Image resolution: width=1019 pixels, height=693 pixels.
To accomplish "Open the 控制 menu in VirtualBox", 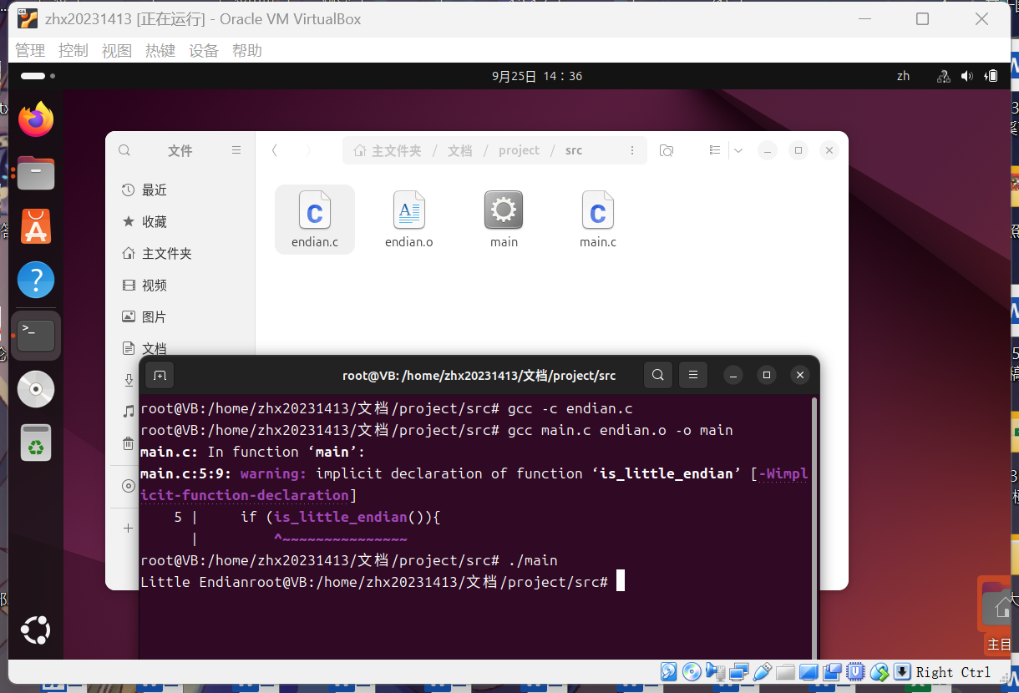I will click(74, 51).
